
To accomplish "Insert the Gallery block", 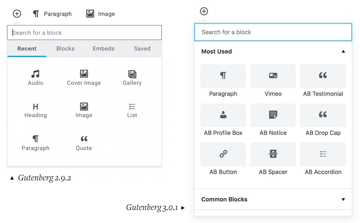I will pyautogui.click(x=132, y=78).
